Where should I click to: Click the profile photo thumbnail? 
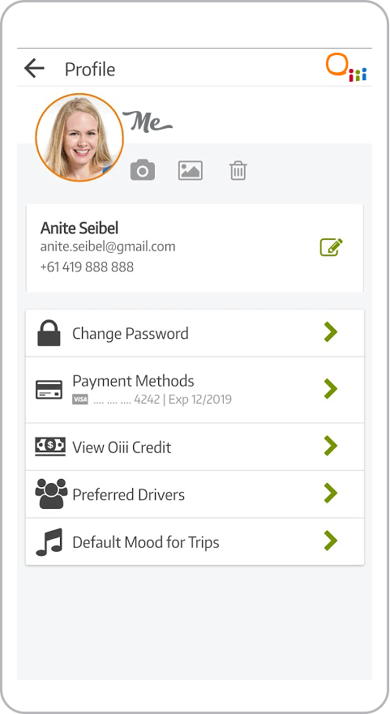coord(79,138)
